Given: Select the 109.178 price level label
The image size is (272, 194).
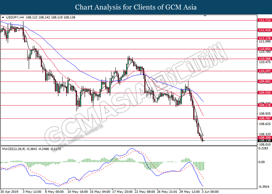Looking at the screenshot, I should point(265,105).
